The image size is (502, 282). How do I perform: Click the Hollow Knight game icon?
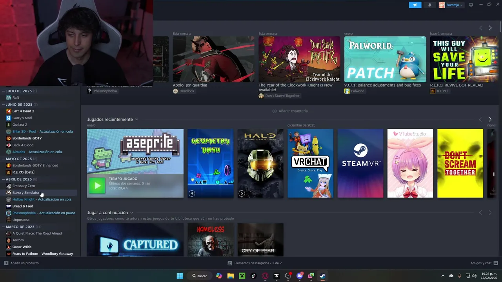(9, 199)
